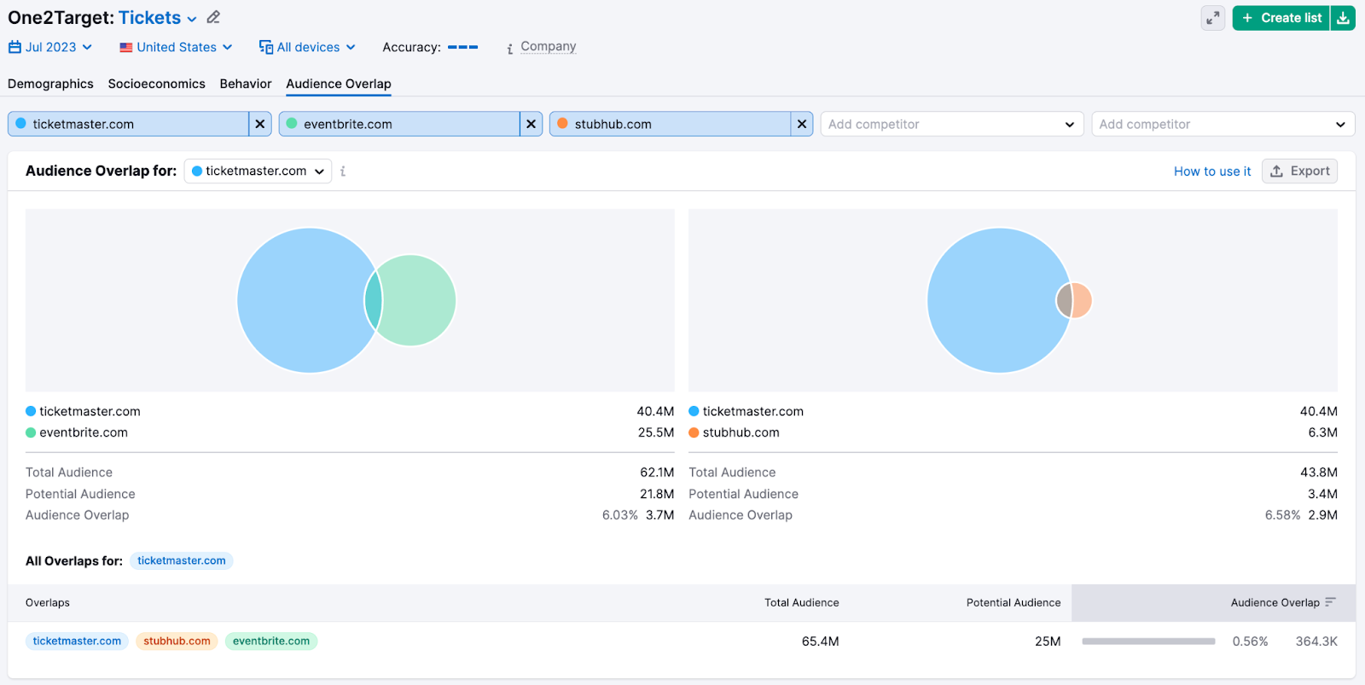Screen dimensions: 1365x685
Task: Remove eventbrite.com with its X button
Action: tap(531, 124)
